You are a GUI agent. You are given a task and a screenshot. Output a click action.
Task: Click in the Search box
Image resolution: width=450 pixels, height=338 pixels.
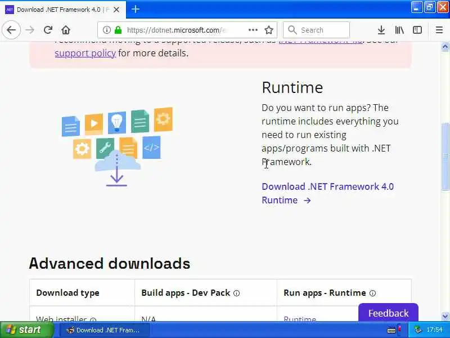[x=316, y=30]
